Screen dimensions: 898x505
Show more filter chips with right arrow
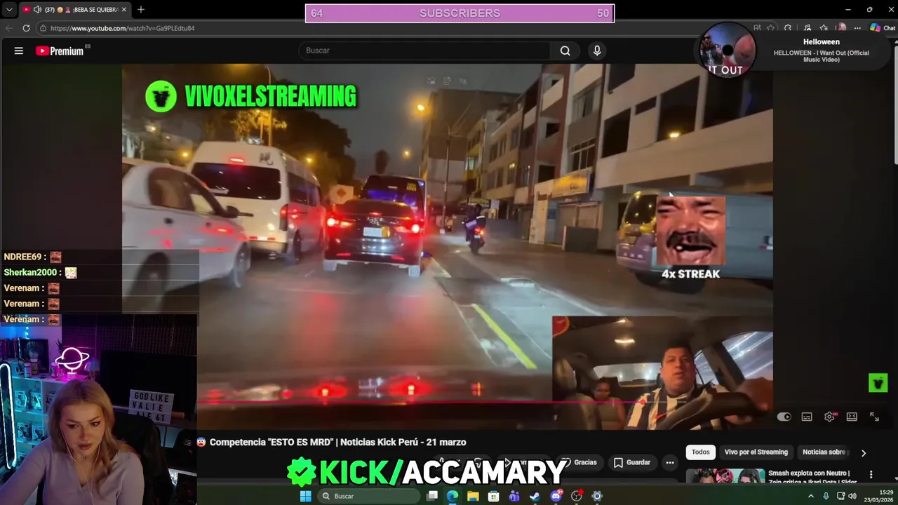(x=864, y=452)
